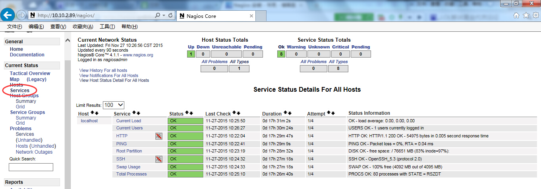This screenshot has width=541, height=189.
Task: Open the Current Load service link
Action: point(129,121)
